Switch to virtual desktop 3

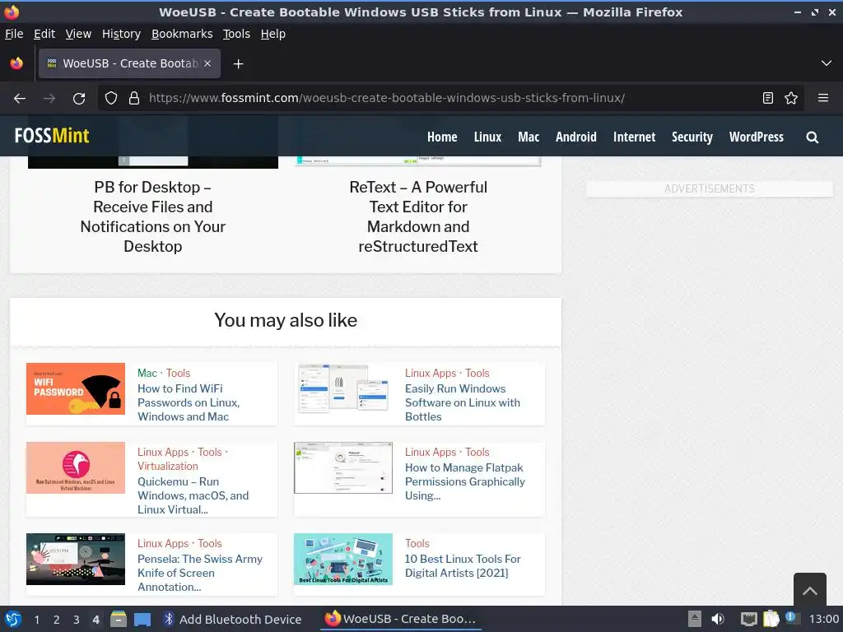[77, 620]
